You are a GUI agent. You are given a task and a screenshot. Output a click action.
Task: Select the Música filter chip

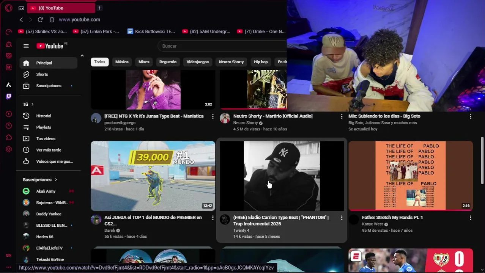[122, 62]
